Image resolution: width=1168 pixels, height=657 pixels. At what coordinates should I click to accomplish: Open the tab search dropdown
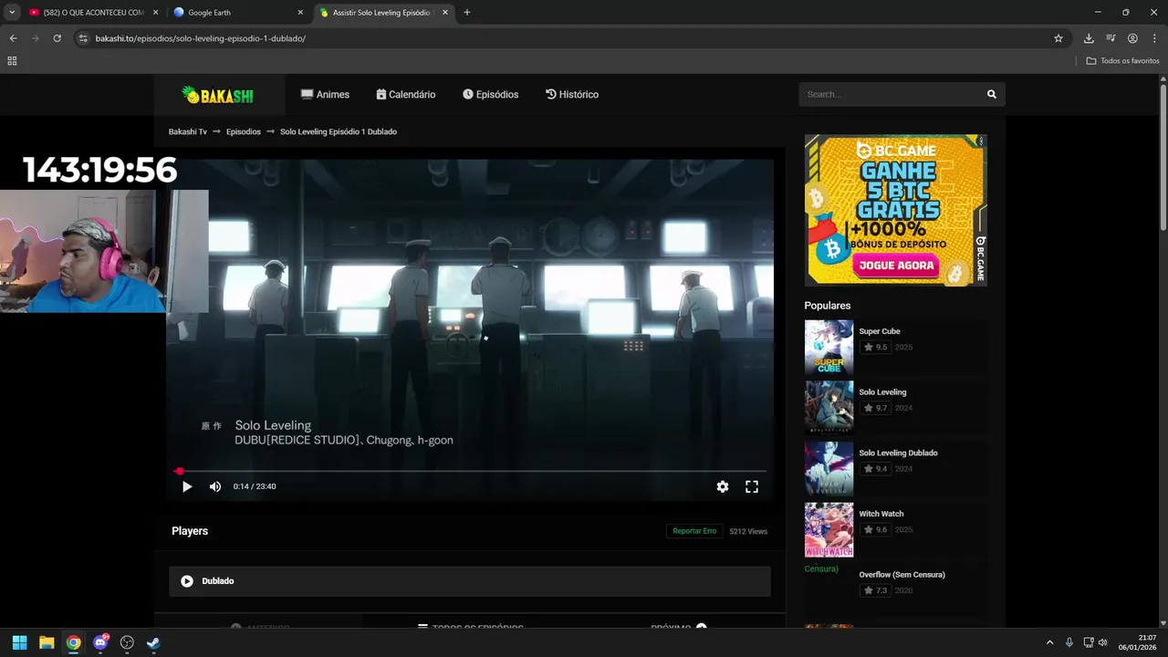tap(12, 13)
